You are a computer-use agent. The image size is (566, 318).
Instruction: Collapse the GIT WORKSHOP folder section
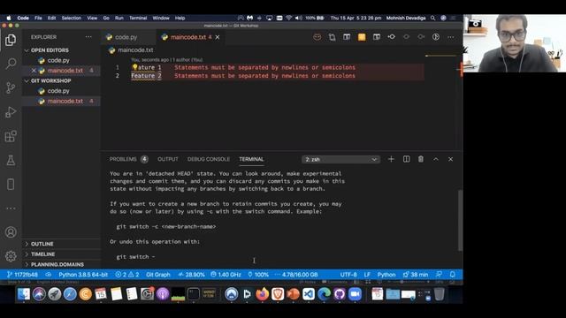50,80
